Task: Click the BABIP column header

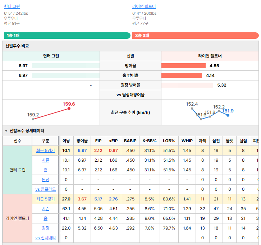Action: (130, 141)
